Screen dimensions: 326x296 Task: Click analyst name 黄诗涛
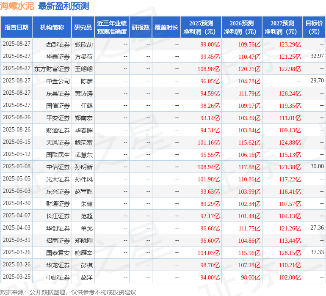point(83,93)
